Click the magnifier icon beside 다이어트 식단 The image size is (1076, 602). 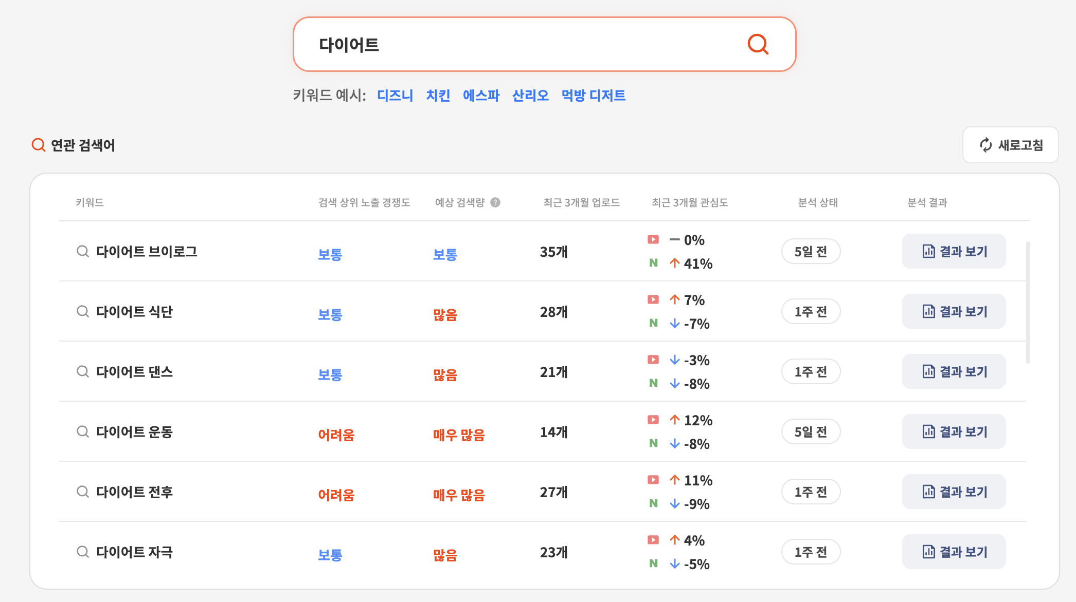(83, 312)
